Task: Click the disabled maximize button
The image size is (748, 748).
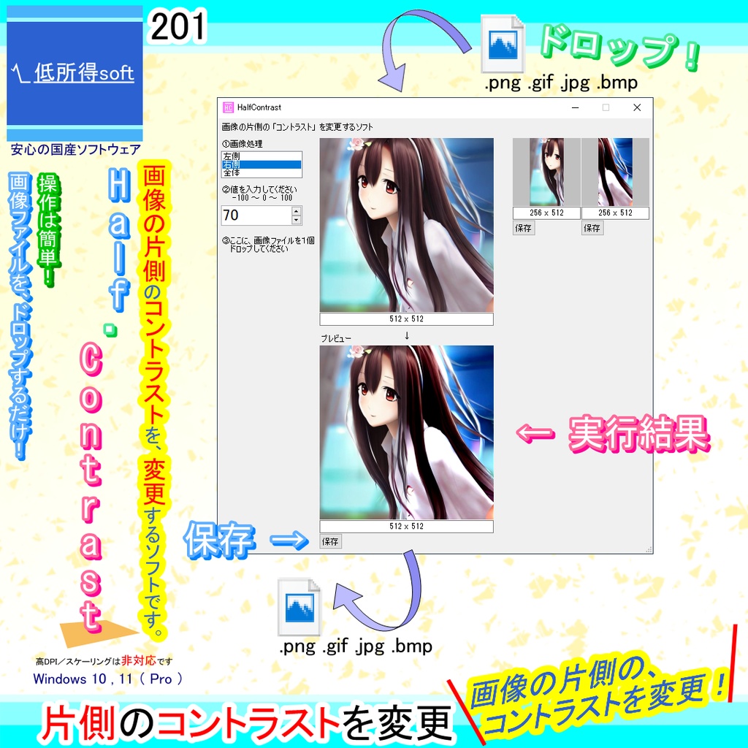Action: coord(606,108)
